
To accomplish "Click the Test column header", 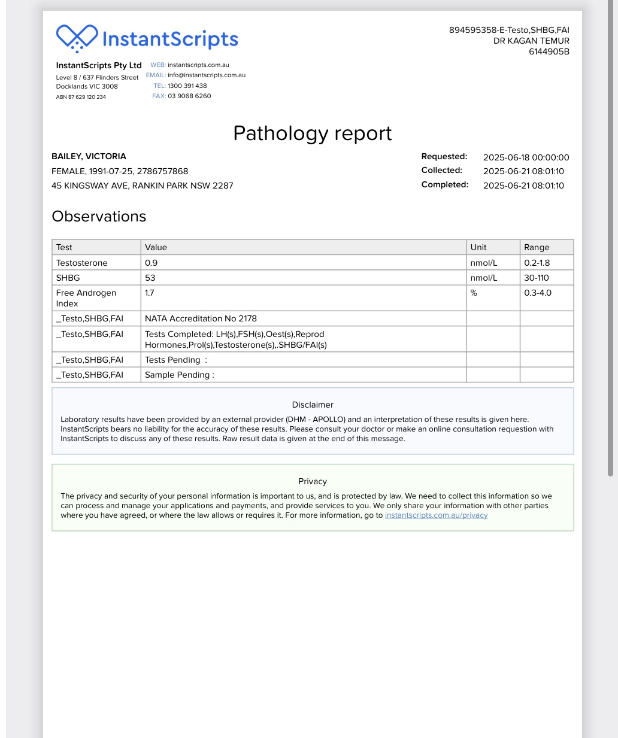I will point(64,247).
